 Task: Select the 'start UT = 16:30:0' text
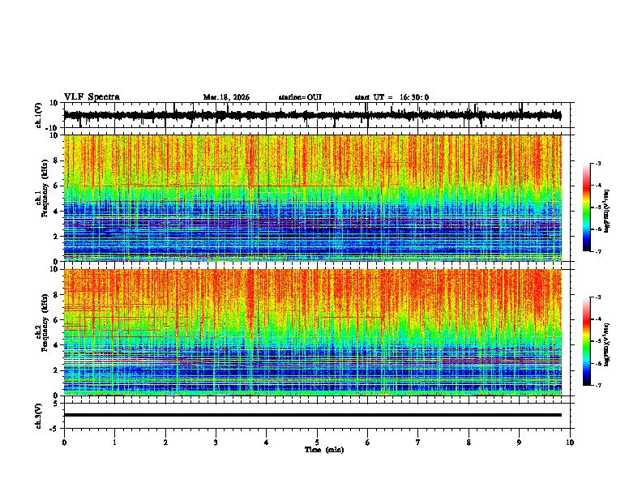392,97
